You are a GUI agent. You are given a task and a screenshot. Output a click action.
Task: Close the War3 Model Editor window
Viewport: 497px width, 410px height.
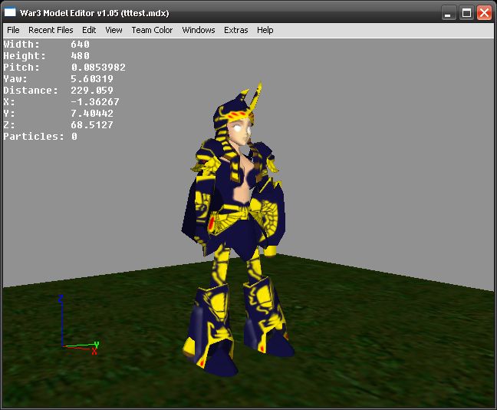(484, 13)
